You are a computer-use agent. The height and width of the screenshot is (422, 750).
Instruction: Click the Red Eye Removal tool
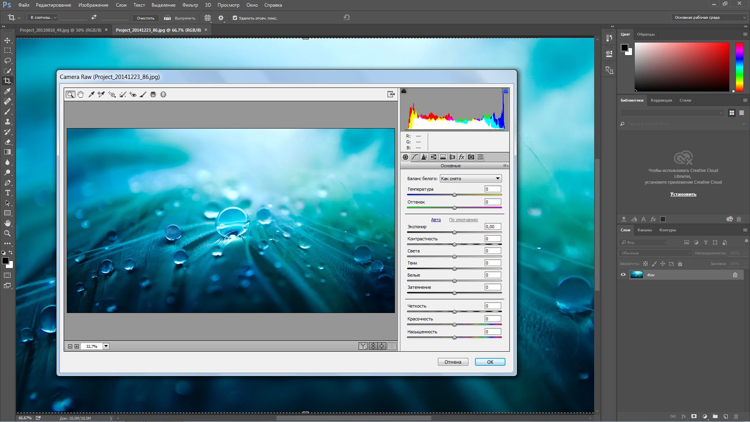pyautogui.click(x=133, y=94)
